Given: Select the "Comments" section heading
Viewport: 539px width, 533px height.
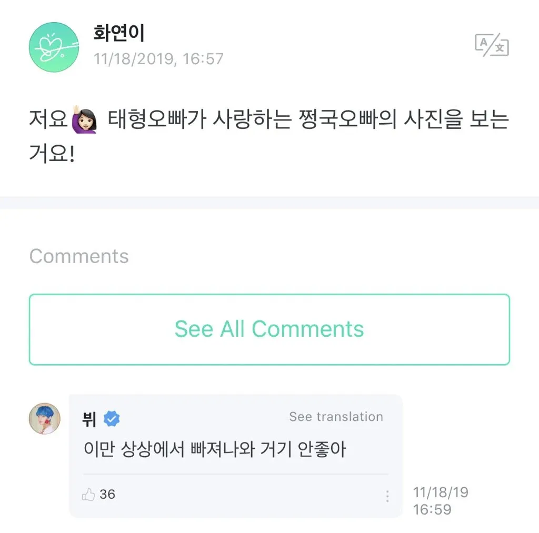Looking at the screenshot, I should click(x=79, y=256).
